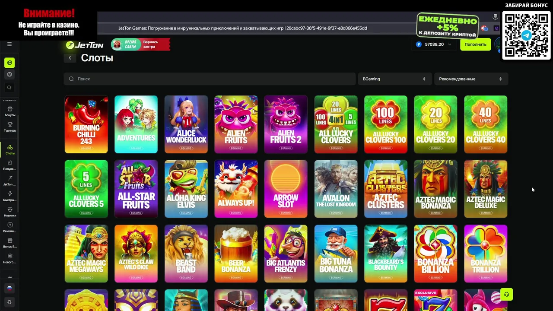Screen dimensions: 553x311
Task: Open Aztec Clusters game
Action: 386,189
